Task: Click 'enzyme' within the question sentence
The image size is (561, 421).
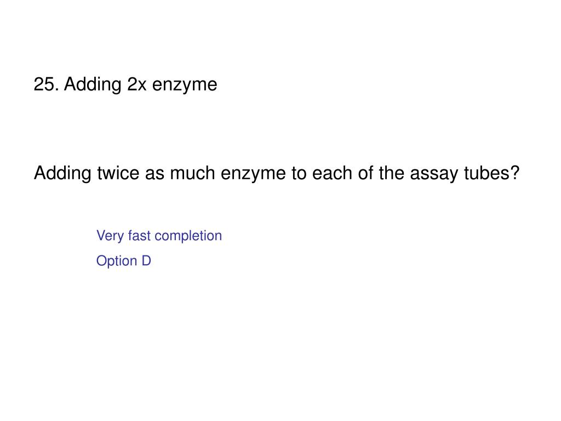Action: click(x=253, y=174)
